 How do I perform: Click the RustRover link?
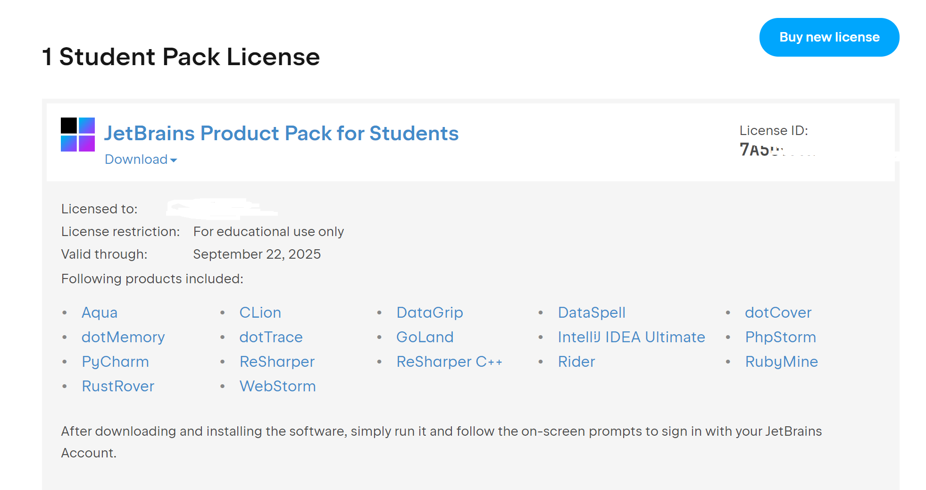click(x=118, y=386)
